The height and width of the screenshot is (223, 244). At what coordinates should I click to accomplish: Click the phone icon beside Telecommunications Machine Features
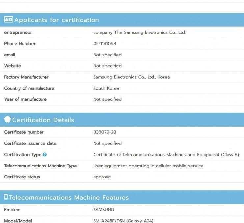pyautogui.click(x=6, y=197)
